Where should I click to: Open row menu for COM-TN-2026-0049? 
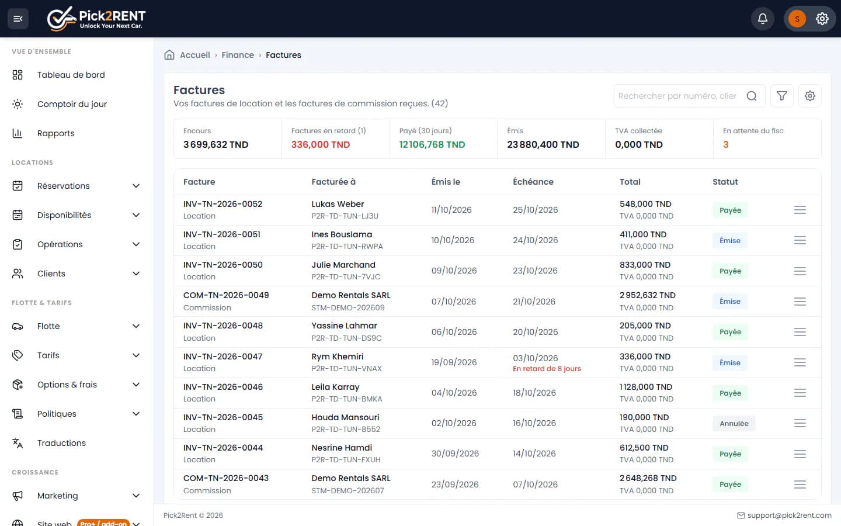click(800, 302)
